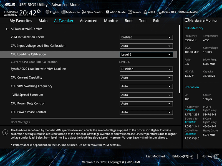222x166 pixels.
Task: Click the EzMode exit arrow icon
Action: 191,157
